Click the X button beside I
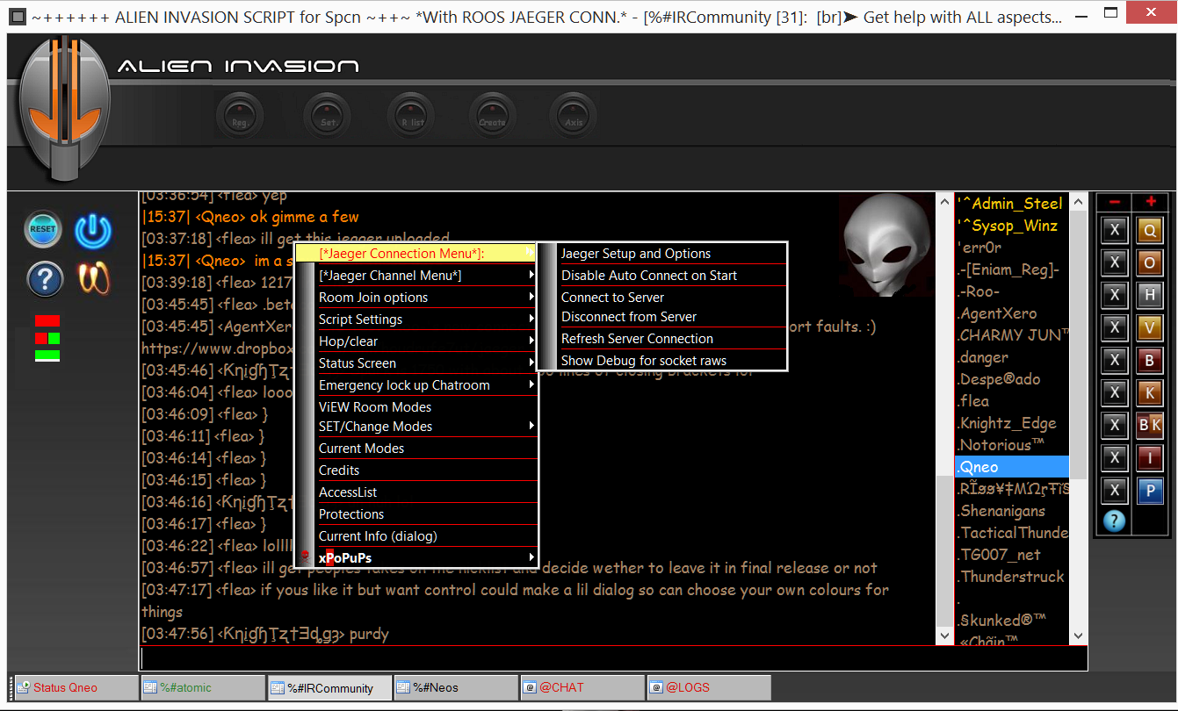The width and height of the screenshot is (1178, 711). tap(1115, 457)
